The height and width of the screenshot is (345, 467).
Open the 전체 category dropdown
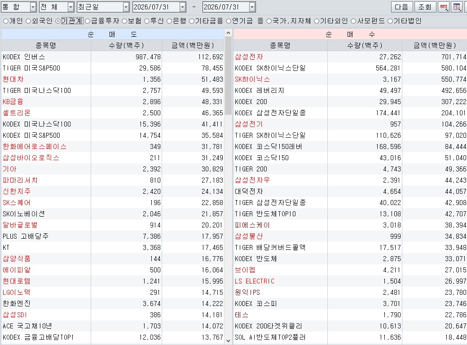pyautogui.click(x=70, y=7)
